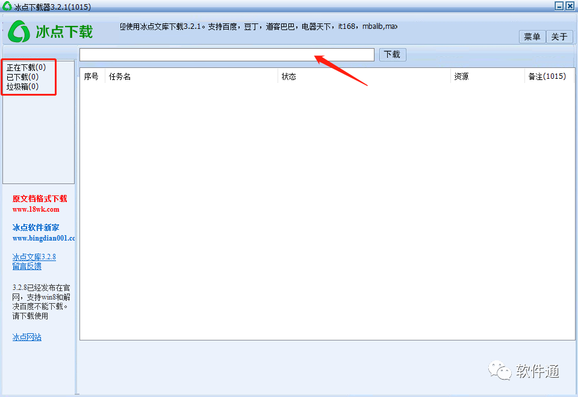Select 垃圾箱(0) in the sidebar list
The height and width of the screenshot is (397, 578).
(x=22, y=87)
